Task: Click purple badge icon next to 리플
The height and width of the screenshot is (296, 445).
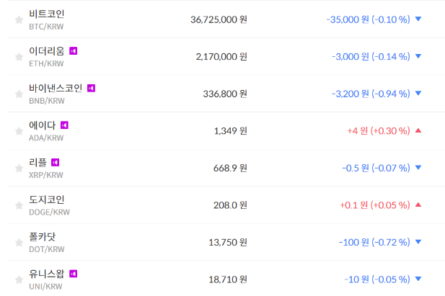Action: pyautogui.click(x=55, y=162)
